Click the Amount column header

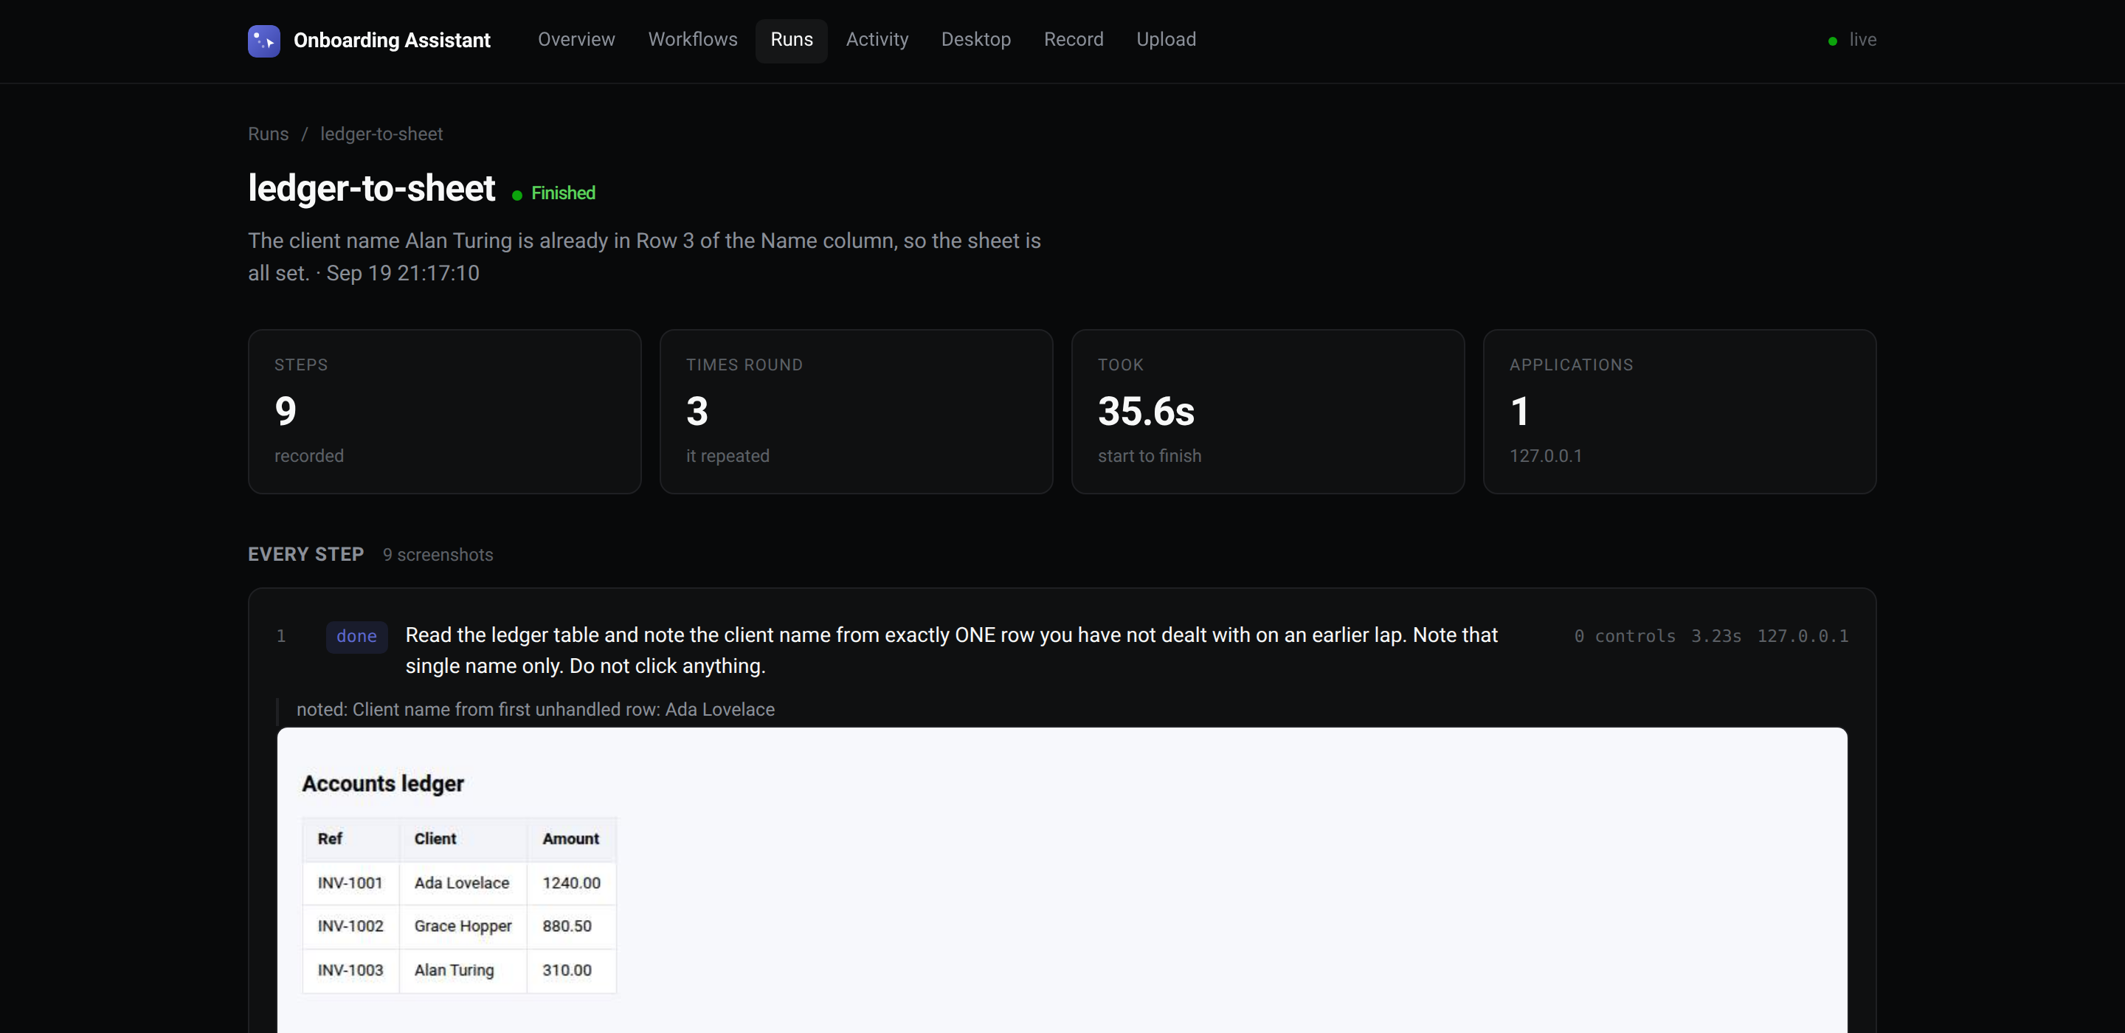coord(572,839)
